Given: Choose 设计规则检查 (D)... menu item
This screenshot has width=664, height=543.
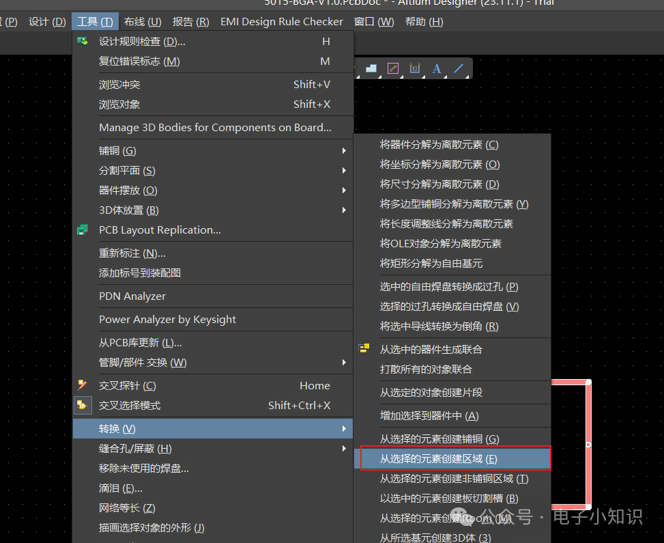Looking at the screenshot, I should 213,42.
